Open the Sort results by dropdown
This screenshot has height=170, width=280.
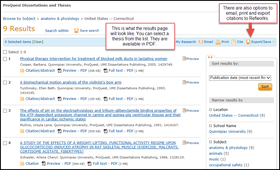tap(240, 78)
